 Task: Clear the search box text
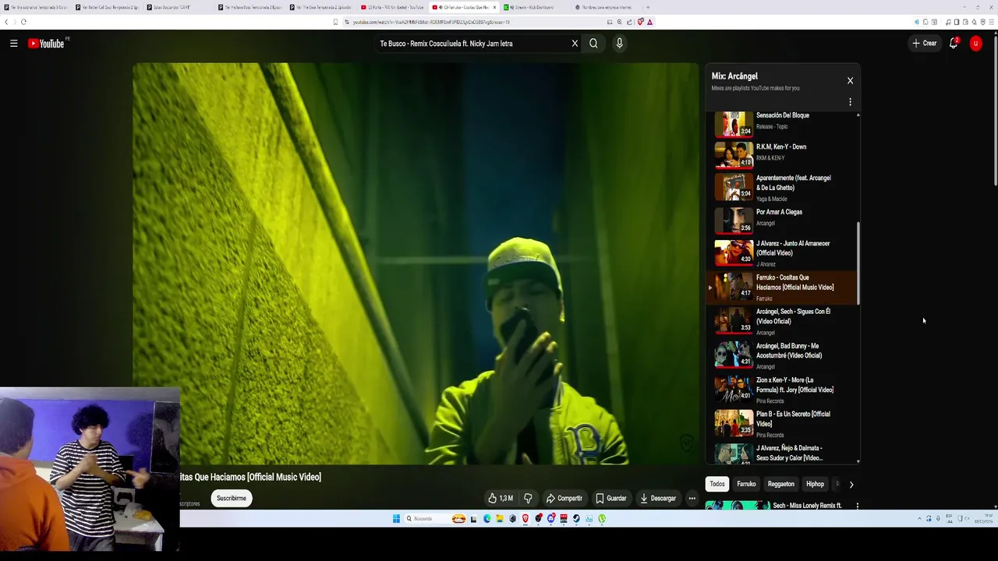[575, 44]
